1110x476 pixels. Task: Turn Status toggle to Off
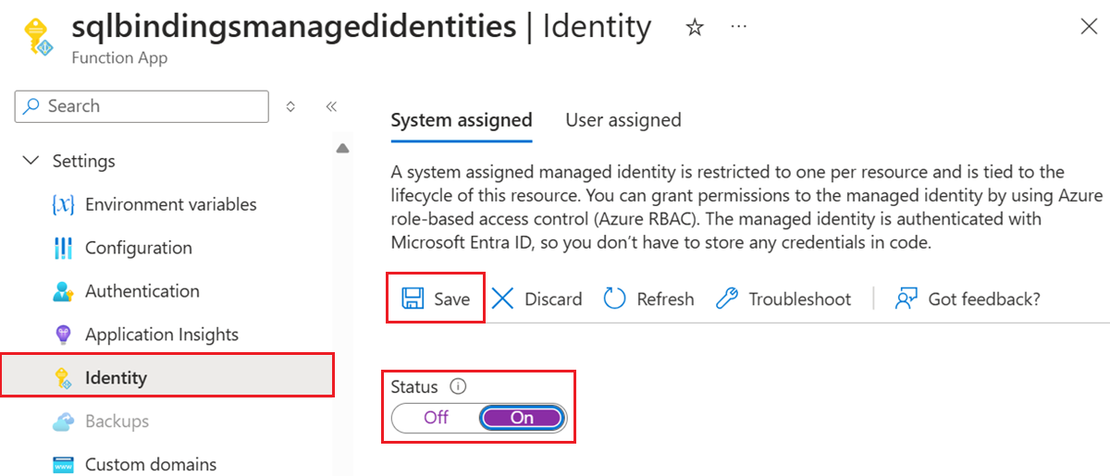[x=436, y=418]
